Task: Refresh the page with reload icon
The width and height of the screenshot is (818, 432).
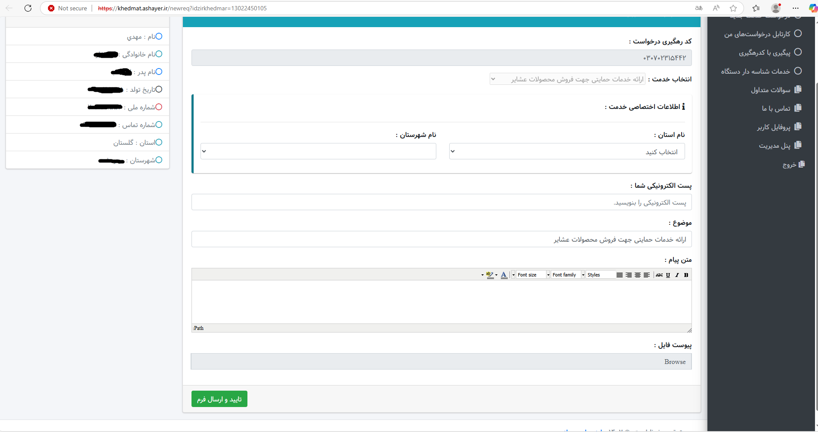Action: 28,8
